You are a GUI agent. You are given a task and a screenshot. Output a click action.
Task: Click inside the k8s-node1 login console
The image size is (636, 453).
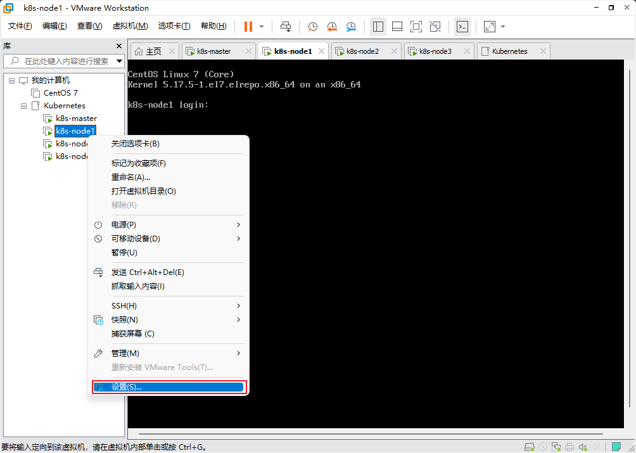[376, 243]
